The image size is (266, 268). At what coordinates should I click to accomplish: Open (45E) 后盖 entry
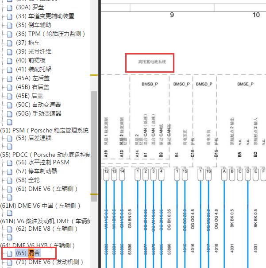point(29,96)
